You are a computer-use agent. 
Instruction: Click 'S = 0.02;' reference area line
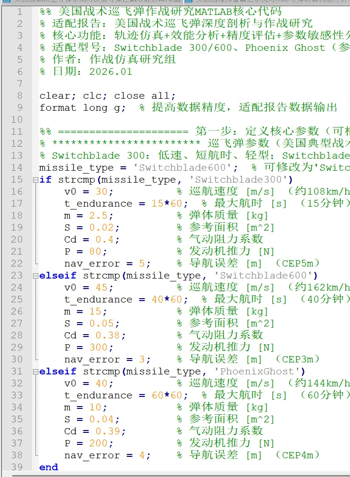(92, 228)
